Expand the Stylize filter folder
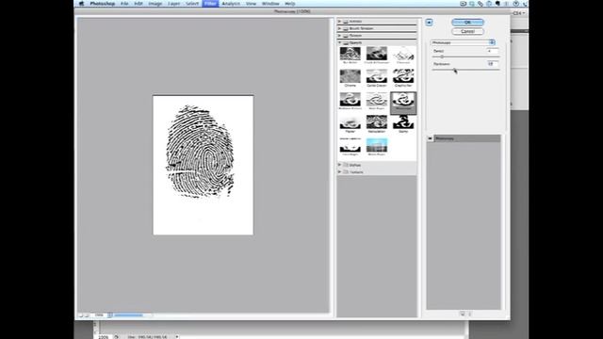The image size is (603, 339). [339, 165]
